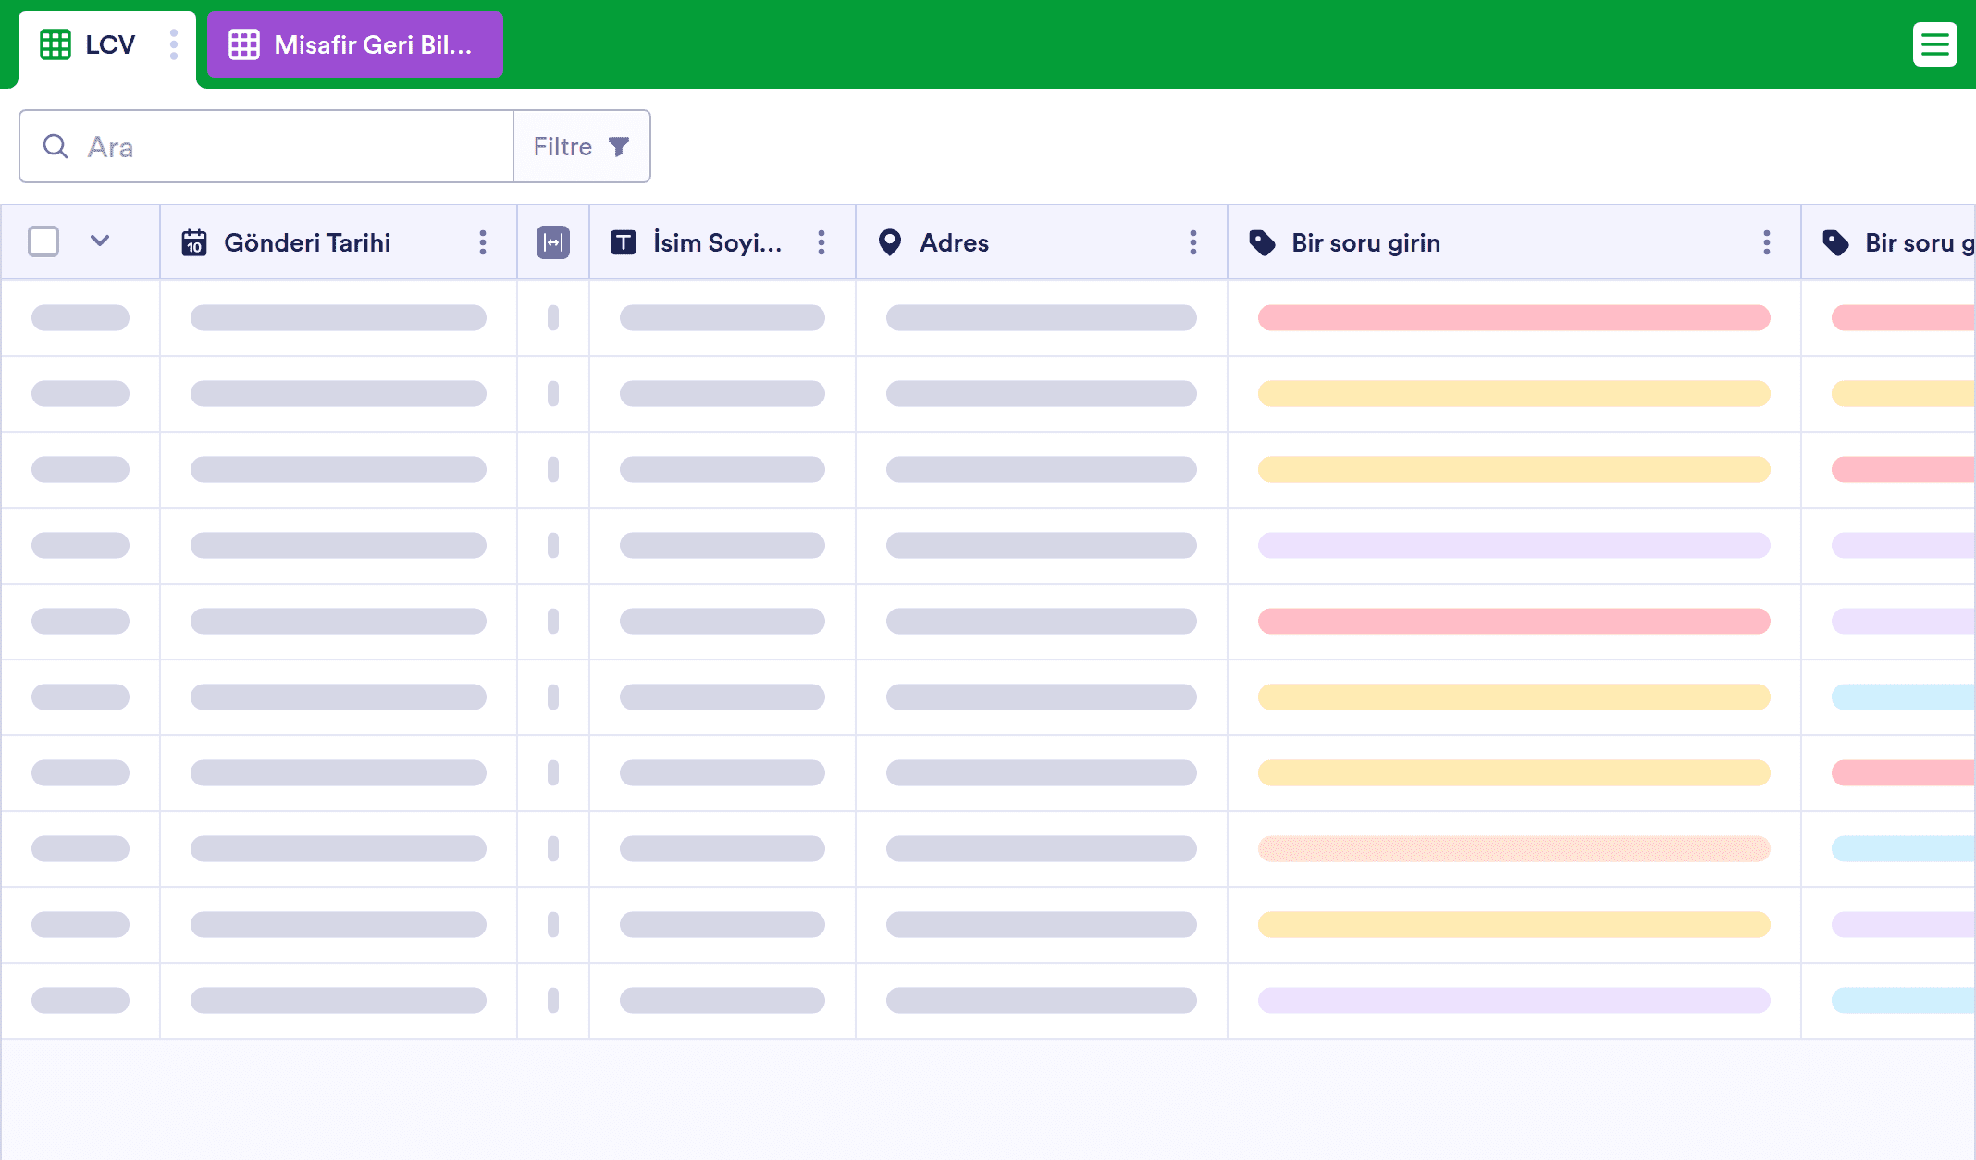This screenshot has height=1160, width=1976.
Task: Click the search magnifier icon
Action: (x=56, y=146)
